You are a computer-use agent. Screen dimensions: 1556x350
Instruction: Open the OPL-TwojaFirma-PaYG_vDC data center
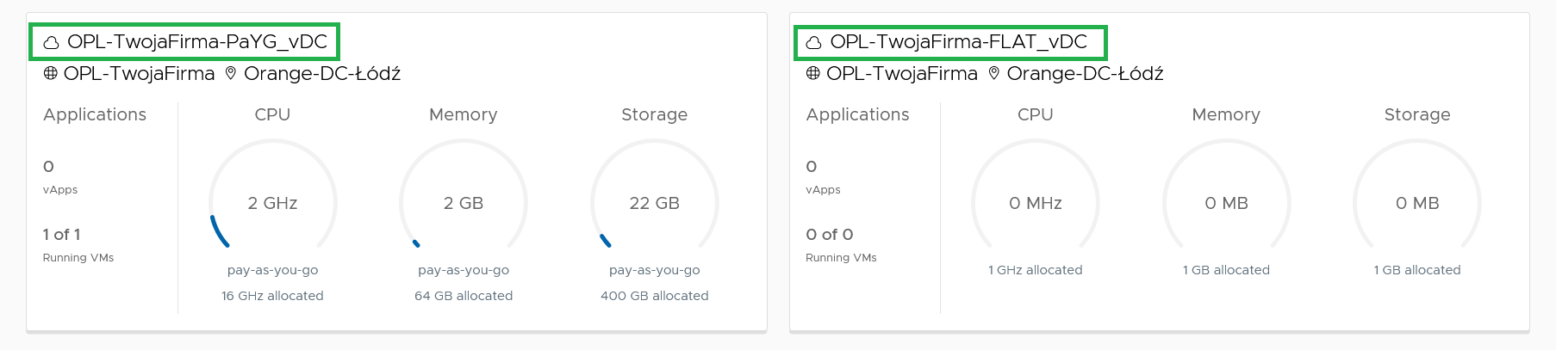pyautogui.click(x=197, y=42)
